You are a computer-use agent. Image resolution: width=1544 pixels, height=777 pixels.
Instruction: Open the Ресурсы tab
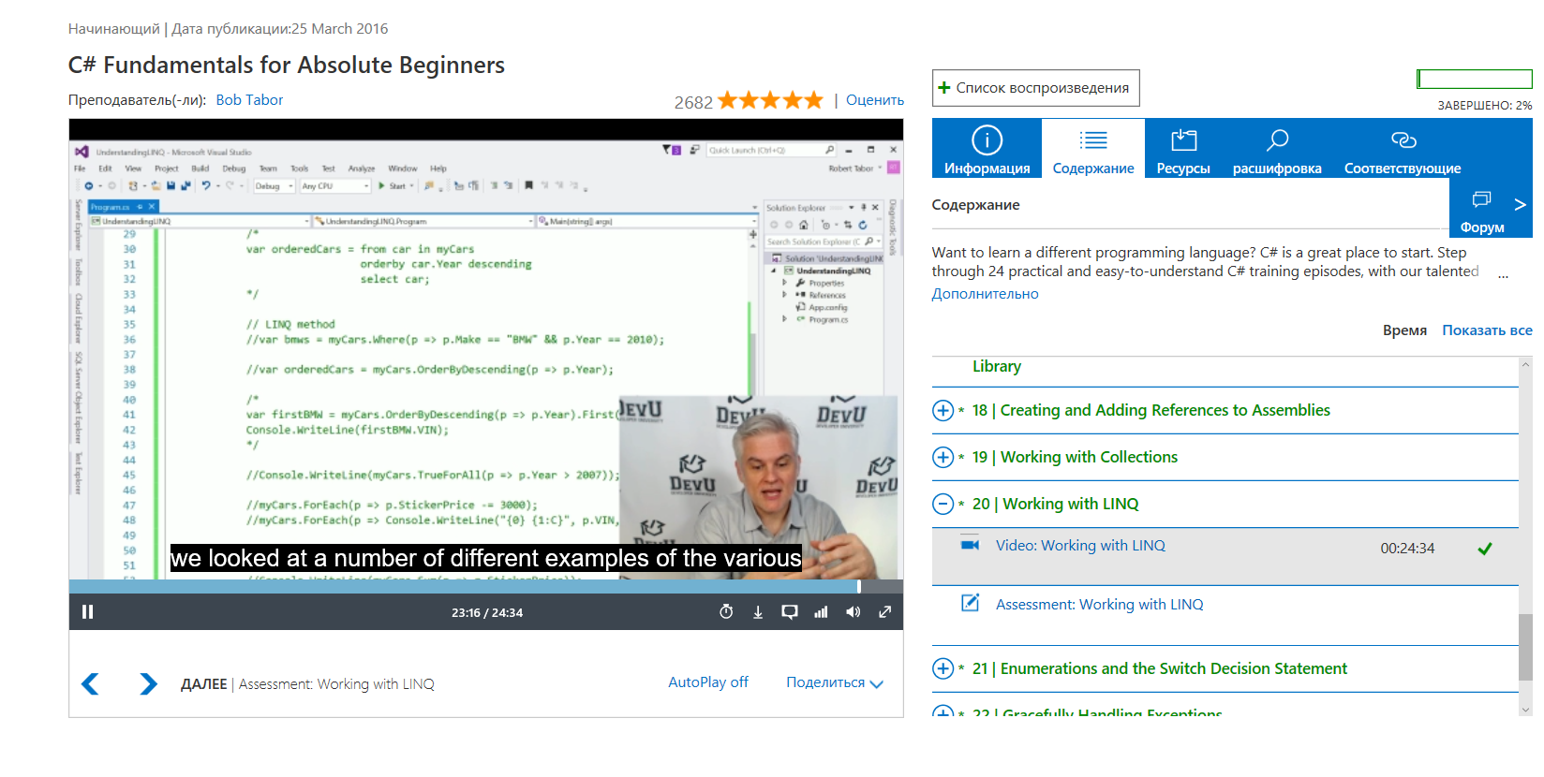(x=1183, y=149)
